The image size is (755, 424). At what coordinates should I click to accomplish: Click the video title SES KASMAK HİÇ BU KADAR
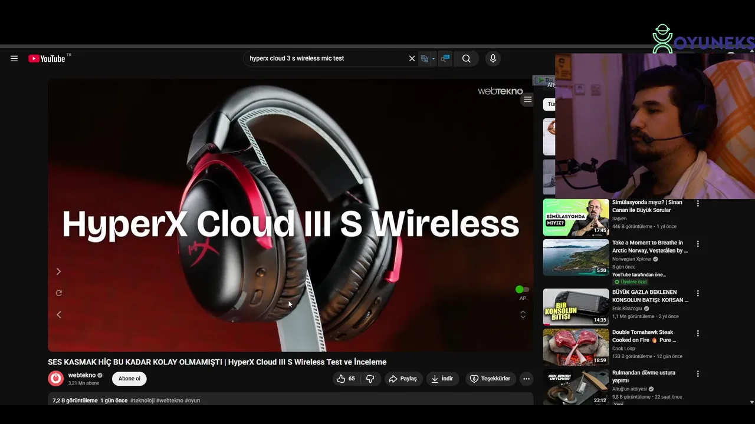click(x=217, y=362)
